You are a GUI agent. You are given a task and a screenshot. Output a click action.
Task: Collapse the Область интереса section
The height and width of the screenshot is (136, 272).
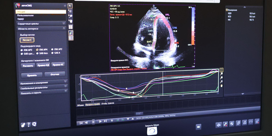[x=42, y=29]
